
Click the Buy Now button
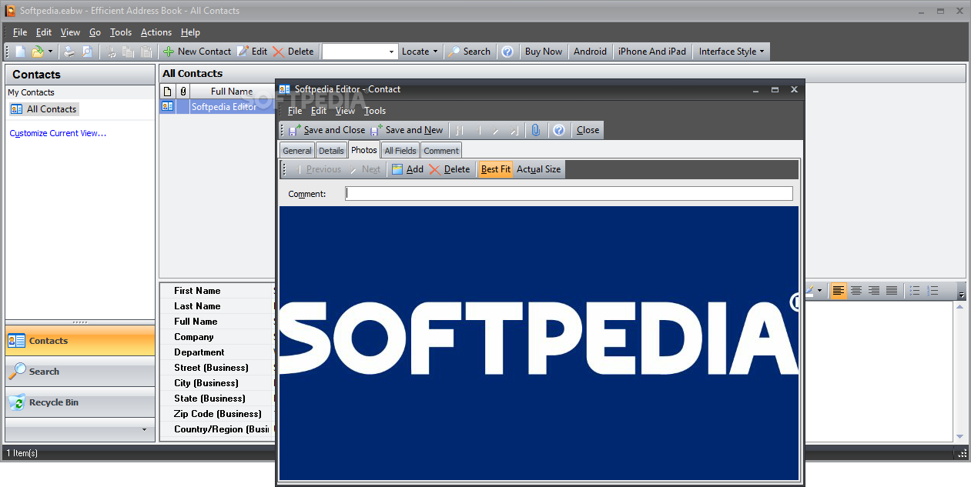[x=544, y=52]
